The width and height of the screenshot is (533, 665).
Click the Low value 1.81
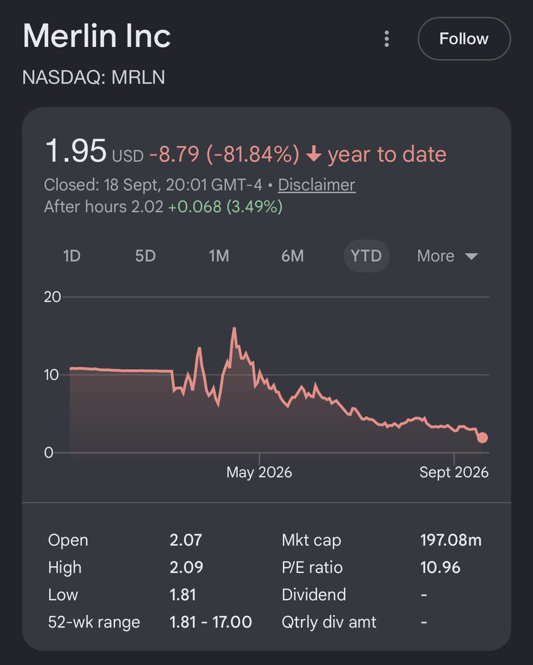tap(183, 595)
